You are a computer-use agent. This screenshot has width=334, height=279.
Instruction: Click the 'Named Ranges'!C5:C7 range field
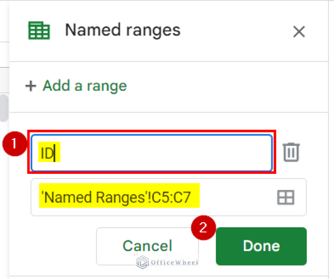tap(169, 197)
